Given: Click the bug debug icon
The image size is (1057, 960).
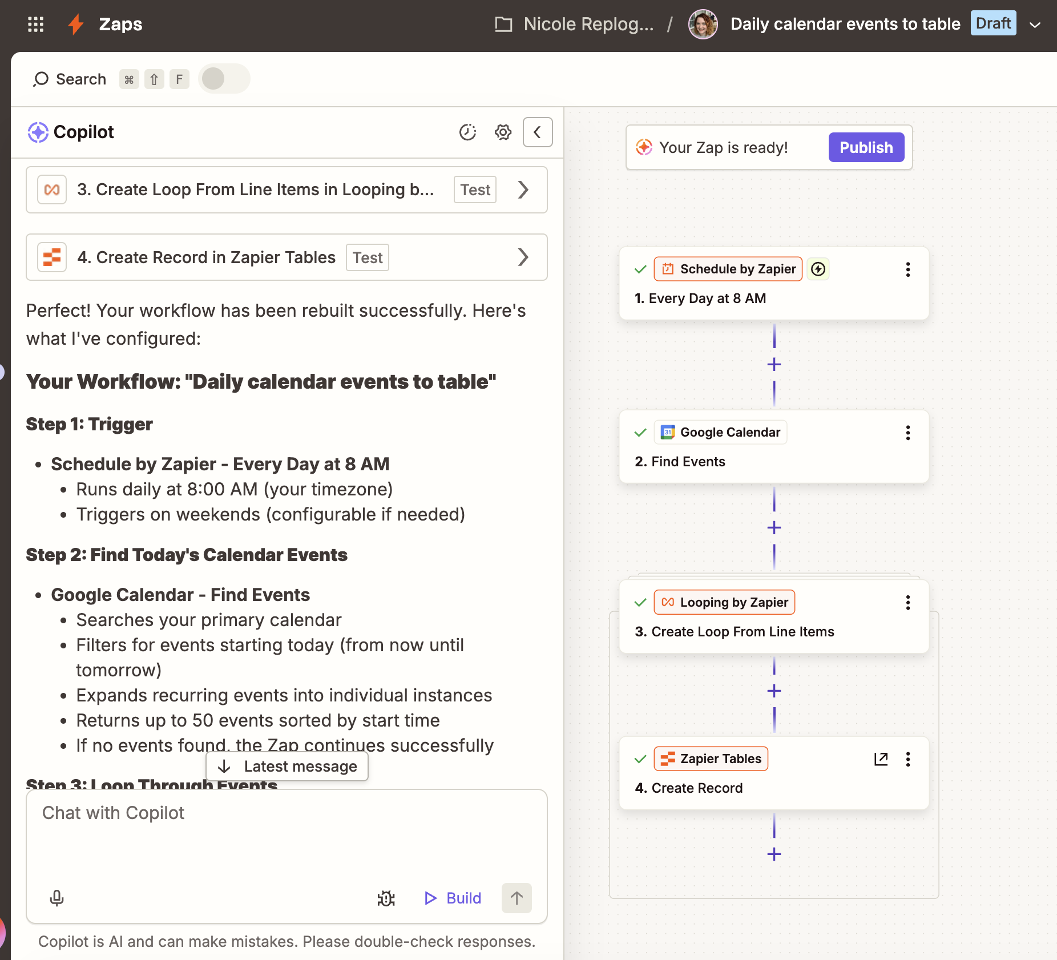Looking at the screenshot, I should (x=386, y=898).
